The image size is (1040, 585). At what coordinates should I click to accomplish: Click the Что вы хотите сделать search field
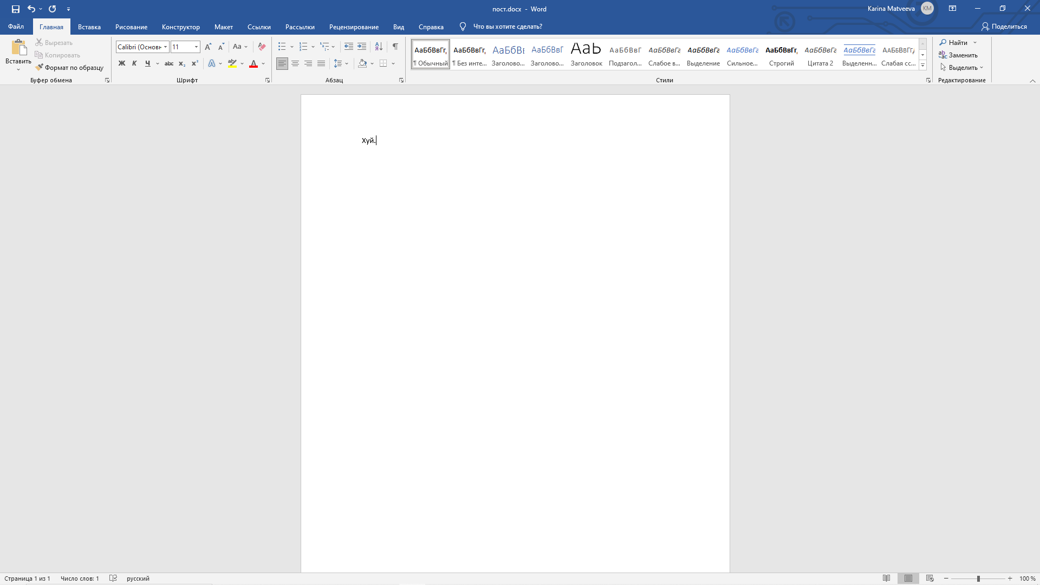point(507,27)
